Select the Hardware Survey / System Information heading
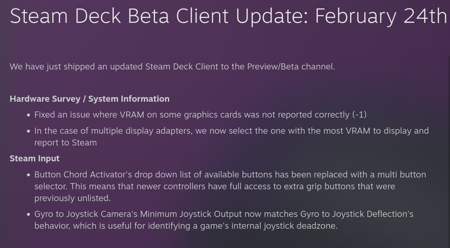The height and width of the screenshot is (248, 450). point(89,99)
